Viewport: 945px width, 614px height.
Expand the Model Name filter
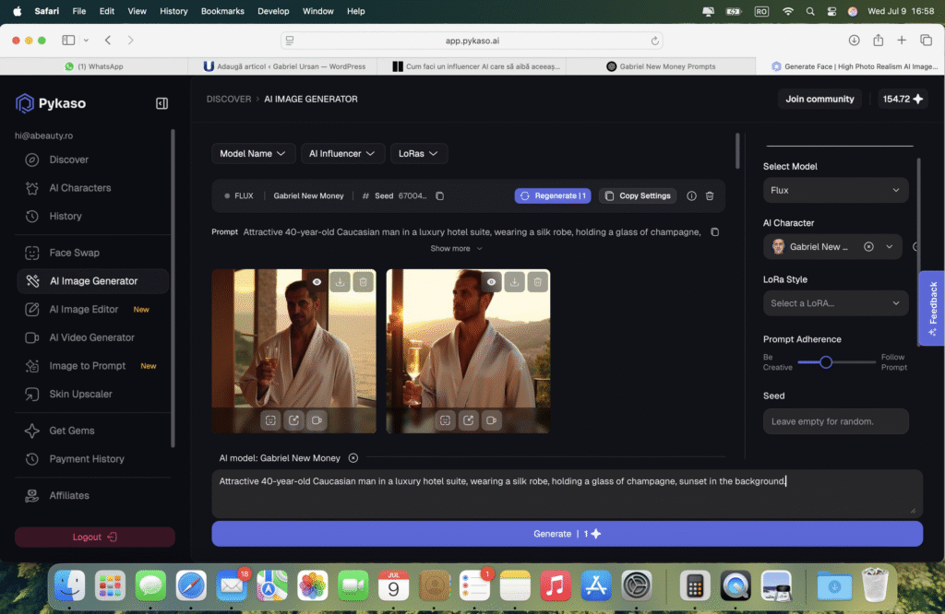click(x=253, y=154)
